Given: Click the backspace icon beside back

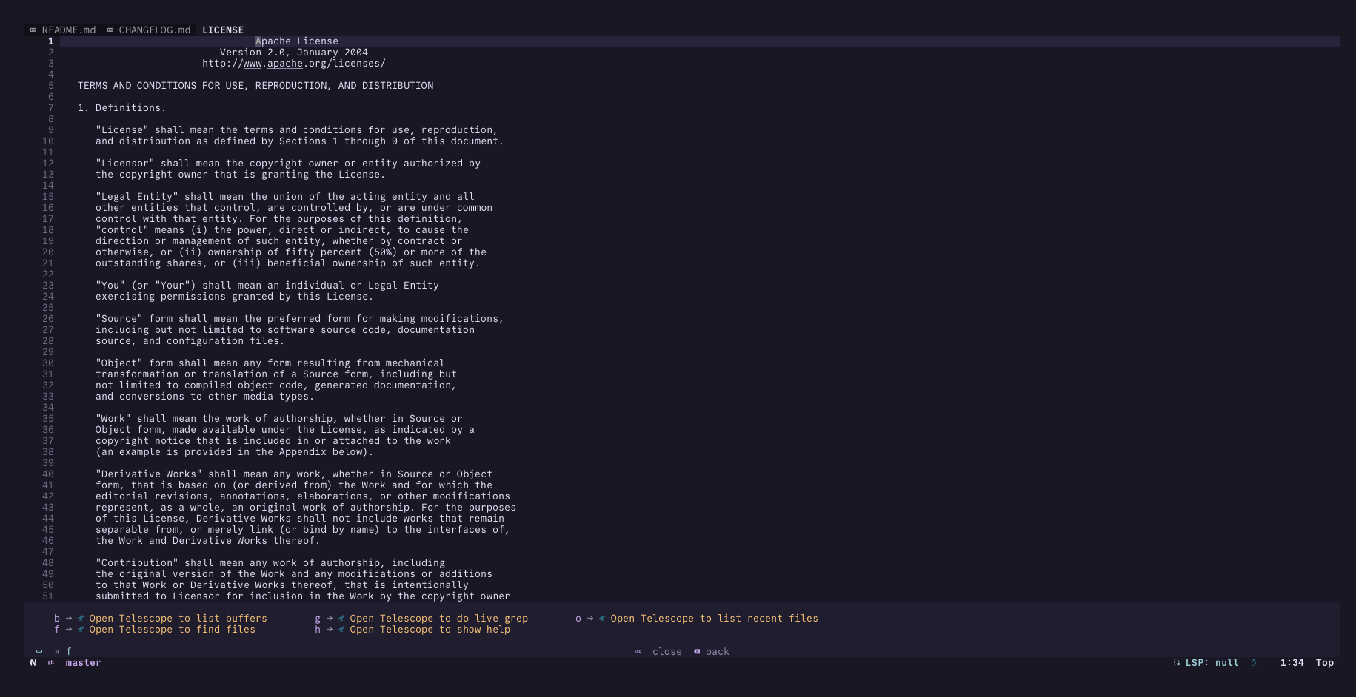Looking at the screenshot, I should click(x=697, y=652).
